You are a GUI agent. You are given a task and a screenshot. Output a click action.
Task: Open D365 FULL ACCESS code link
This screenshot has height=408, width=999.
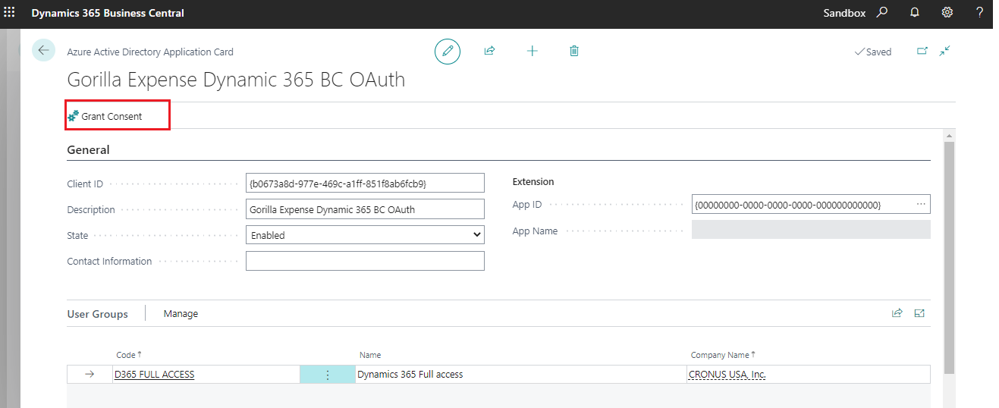155,375
